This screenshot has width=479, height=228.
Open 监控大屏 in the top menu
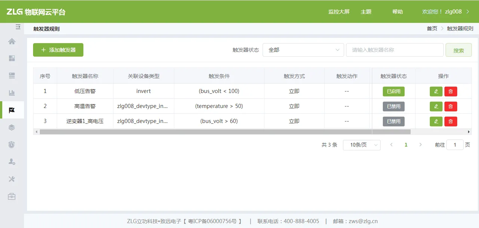pyautogui.click(x=339, y=12)
